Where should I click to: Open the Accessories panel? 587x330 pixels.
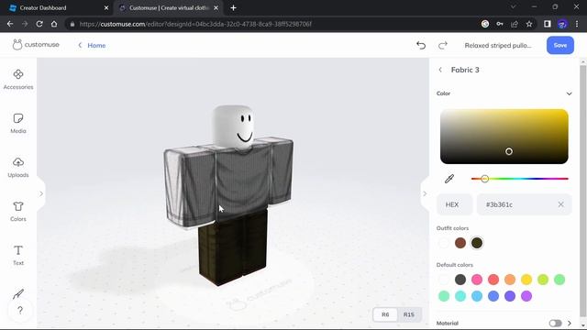click(x=18, y=80)
